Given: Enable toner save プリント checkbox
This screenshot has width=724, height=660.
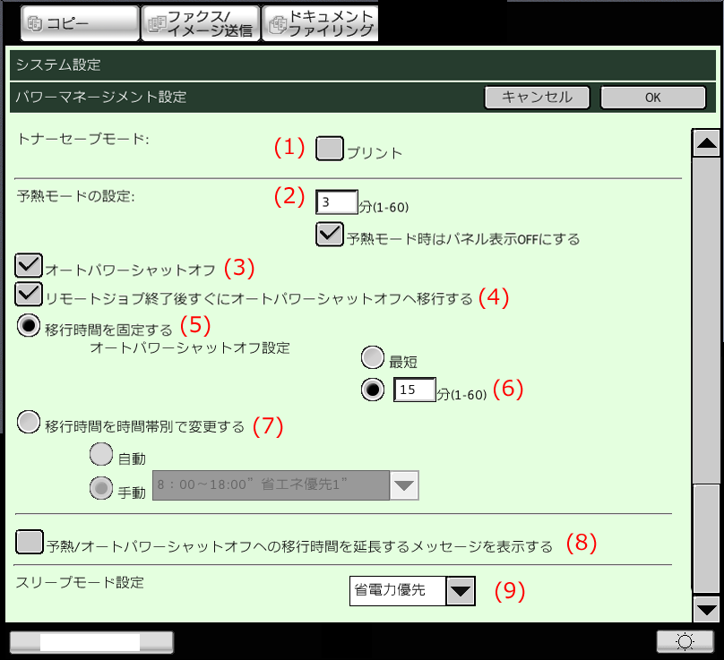Looking at the screenshot, I should pyautogui.click(x=330, y=148).
